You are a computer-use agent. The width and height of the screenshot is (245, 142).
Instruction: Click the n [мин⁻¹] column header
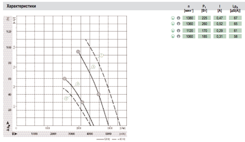tap(189, 8)
